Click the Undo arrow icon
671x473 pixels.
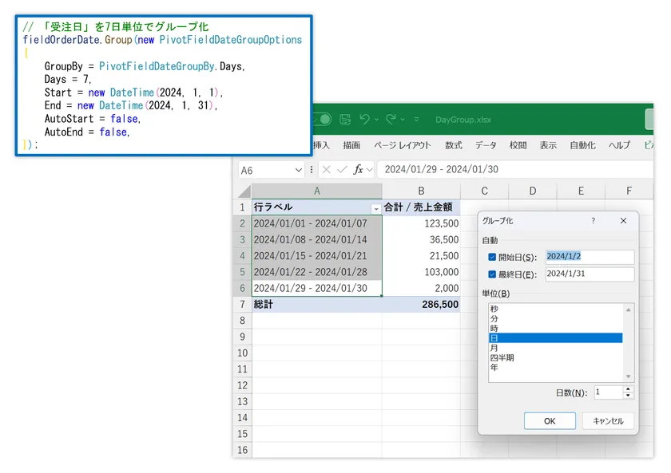pos(364,119)
